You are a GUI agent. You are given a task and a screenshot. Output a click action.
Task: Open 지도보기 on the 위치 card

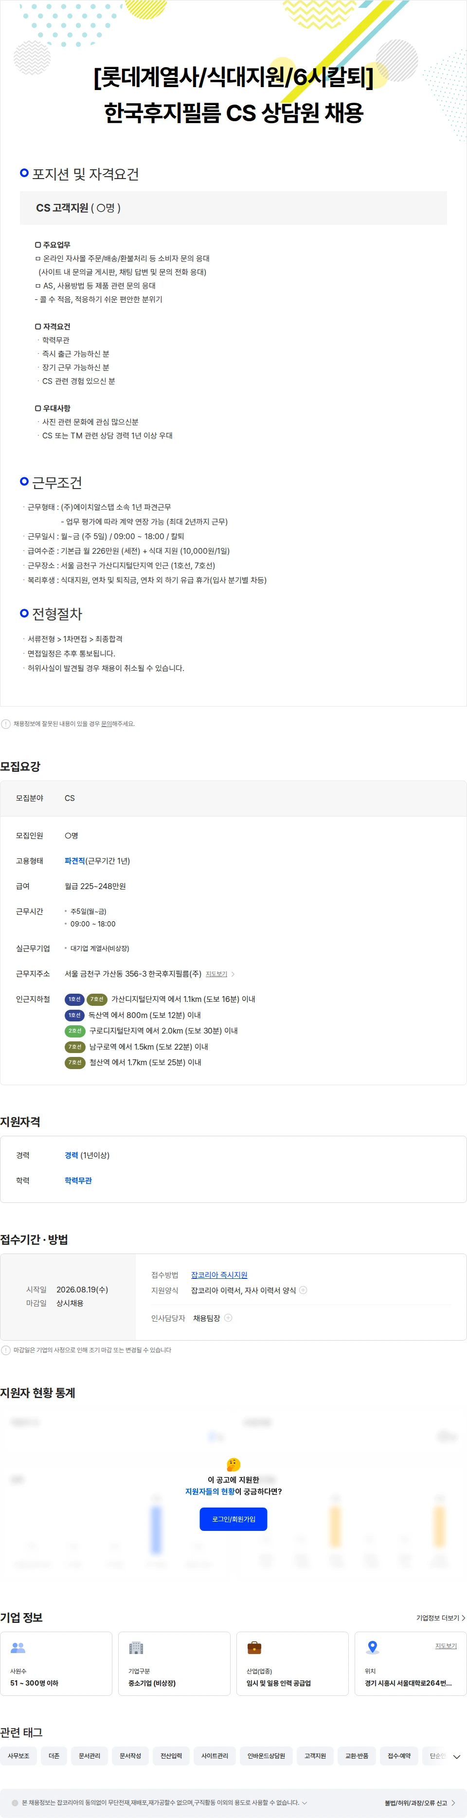tap(446, 1646)
